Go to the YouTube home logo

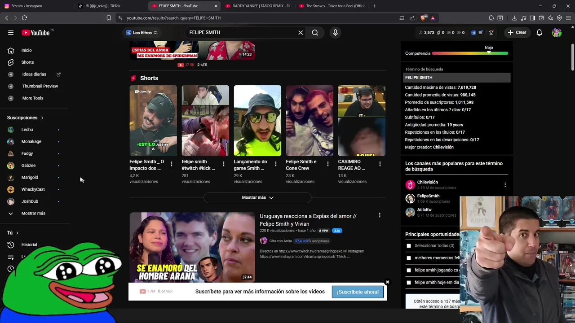[35, 32]
